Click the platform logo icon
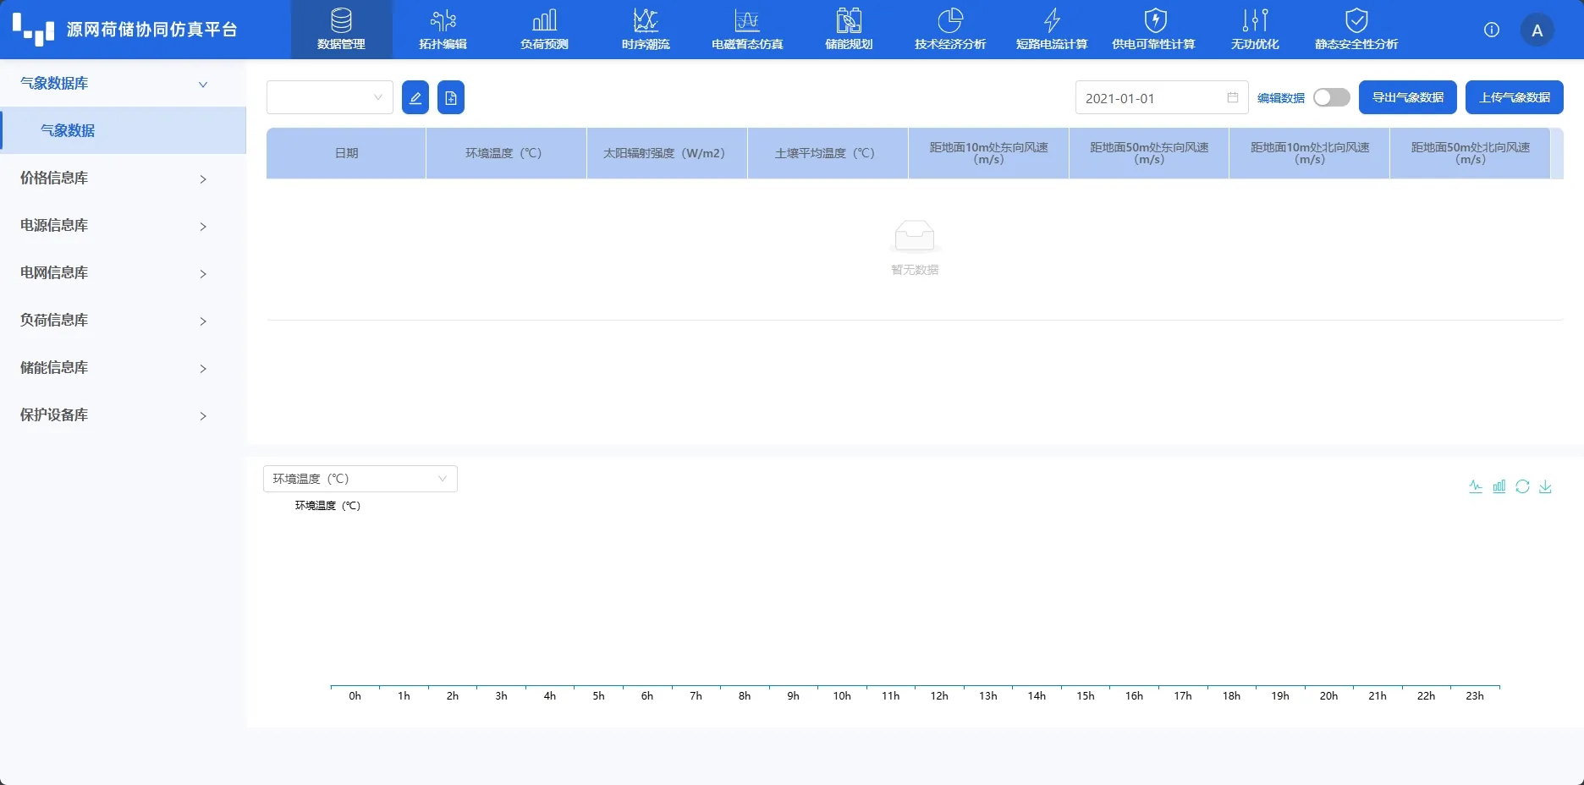 click(34, 30)
